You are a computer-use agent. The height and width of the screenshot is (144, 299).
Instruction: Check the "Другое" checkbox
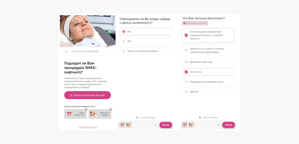(x=186, y=92)
